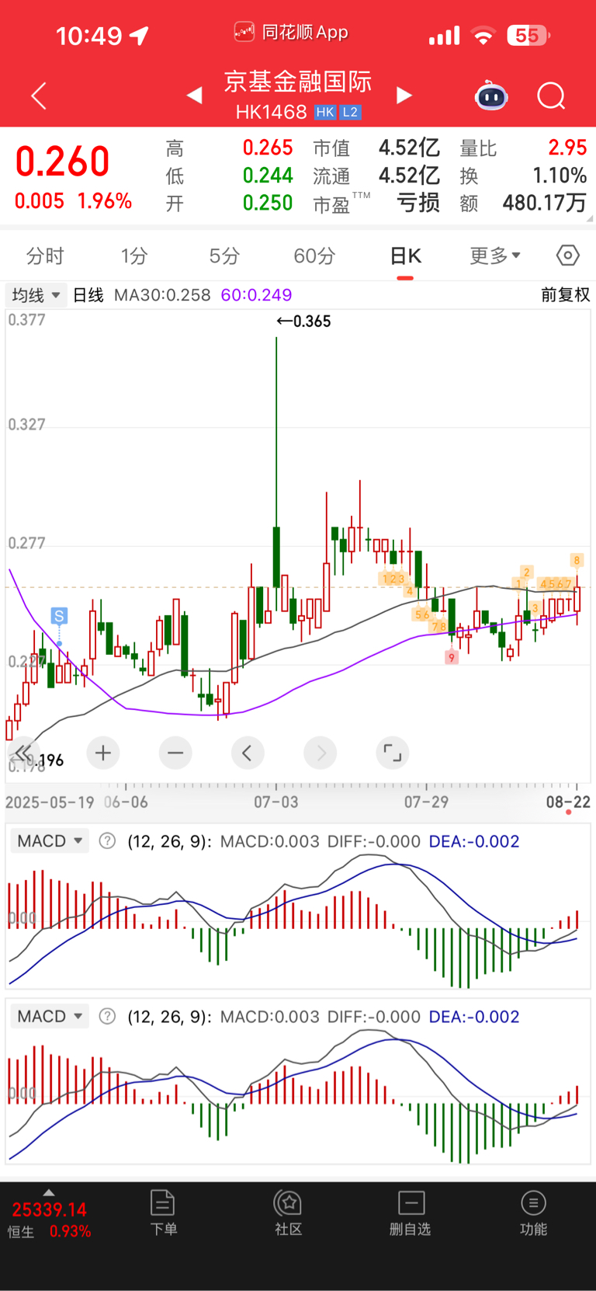
Task: Tap MA30:0.258 moving average label
Action: (162, 295)
